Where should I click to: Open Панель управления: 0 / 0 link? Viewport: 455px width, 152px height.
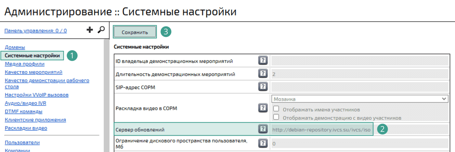pos(36,31)
